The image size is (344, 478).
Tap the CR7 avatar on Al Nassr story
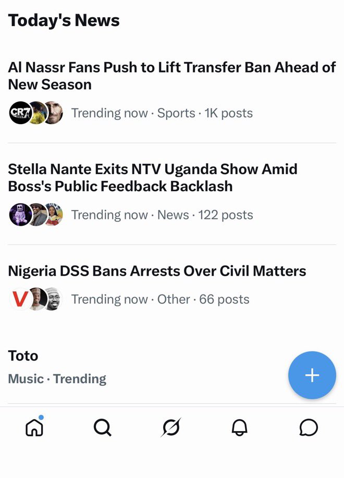coord(20,113)
